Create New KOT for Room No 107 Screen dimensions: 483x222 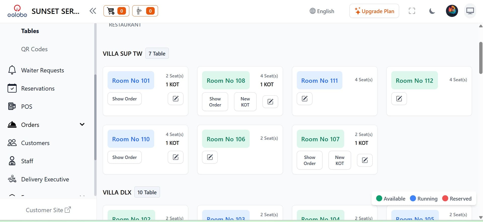click(340, 160)
